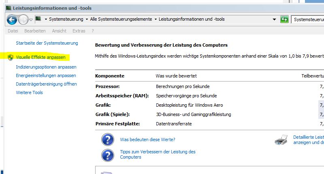The image size is (324, 174).
Task: Open Detaillierte Leistungsinformationen anzeigen link
Action: pyautogui.click(x=309, y=140)
